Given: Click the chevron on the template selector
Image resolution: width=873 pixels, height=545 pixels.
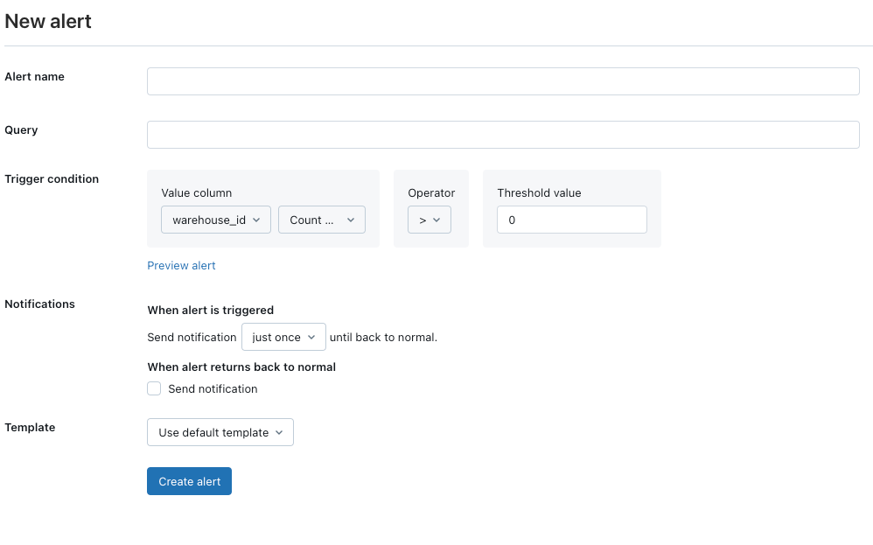Looking at the screenshot, I should pos(280,432).
